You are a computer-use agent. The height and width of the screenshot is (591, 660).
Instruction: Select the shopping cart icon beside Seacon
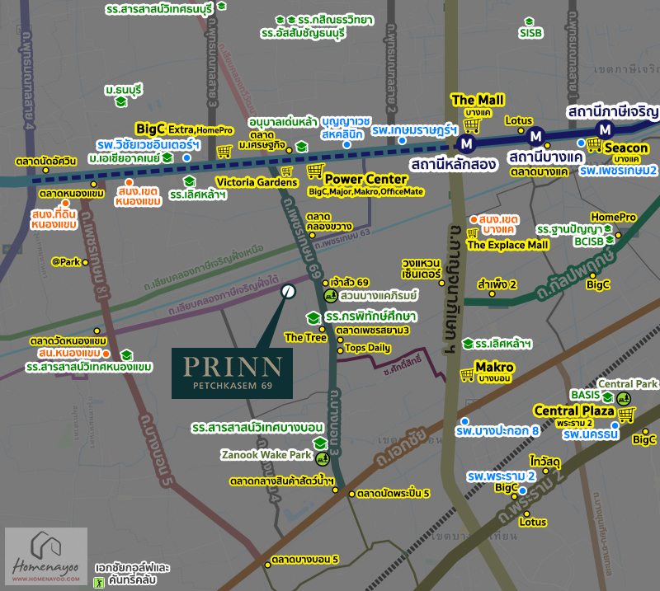coord(594,145)
